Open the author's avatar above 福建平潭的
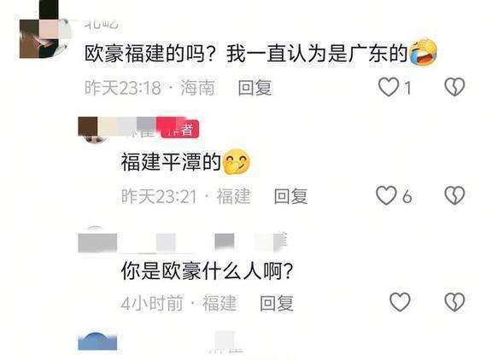The image size is (492, 360). (93, 129)
